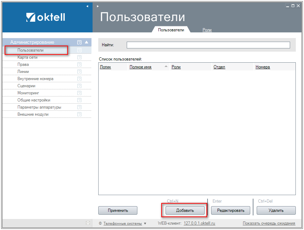304x230 pixels.
Task: Sort the list by Полное имя column
Action: coord(141,67)
